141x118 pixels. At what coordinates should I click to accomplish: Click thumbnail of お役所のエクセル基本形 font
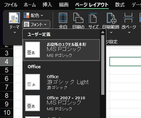tap(32, 50)
